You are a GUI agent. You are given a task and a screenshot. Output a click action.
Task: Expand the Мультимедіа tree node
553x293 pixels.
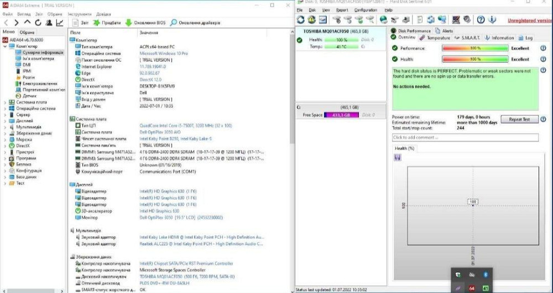pos(5,127)
